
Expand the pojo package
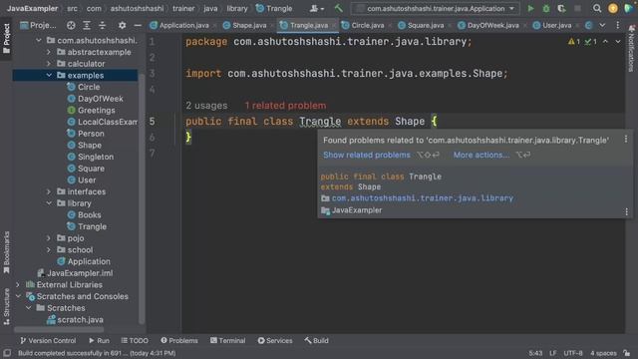click(x=49, y=238)
